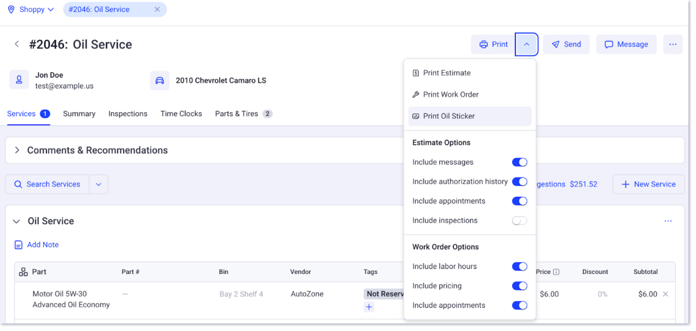Click the Message button
Viewport: 696px width, 331px height.
pos(626,44)
